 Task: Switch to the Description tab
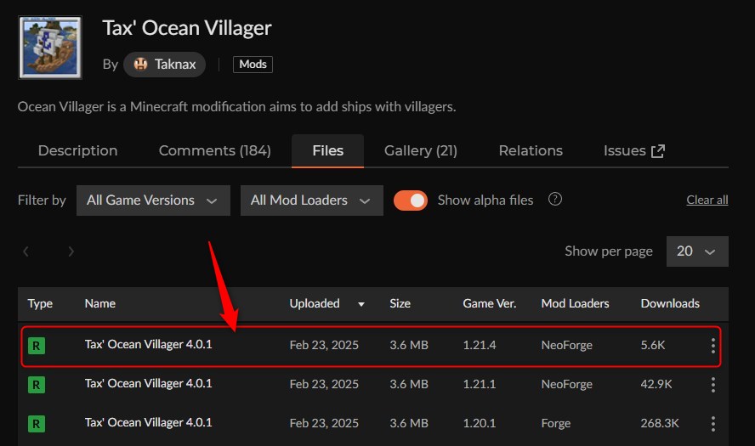[x=77, y=150]
